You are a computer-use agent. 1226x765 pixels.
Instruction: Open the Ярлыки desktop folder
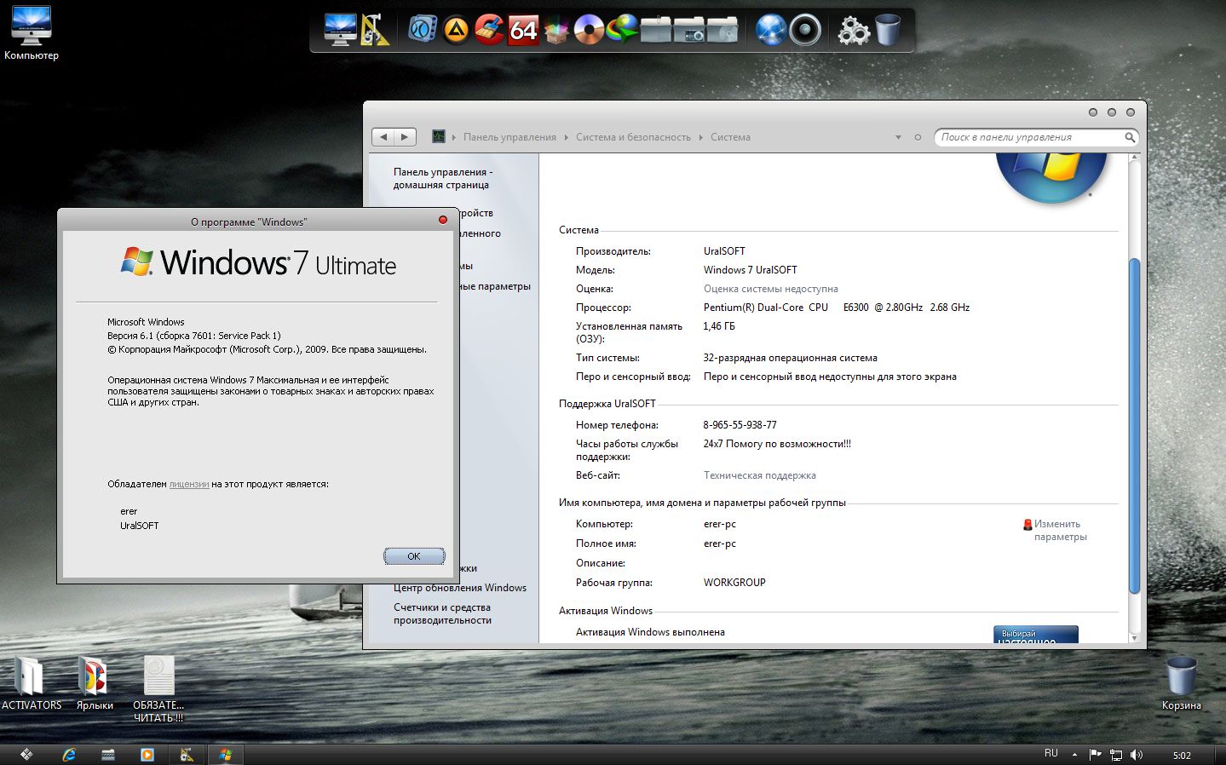click(95, 682)
